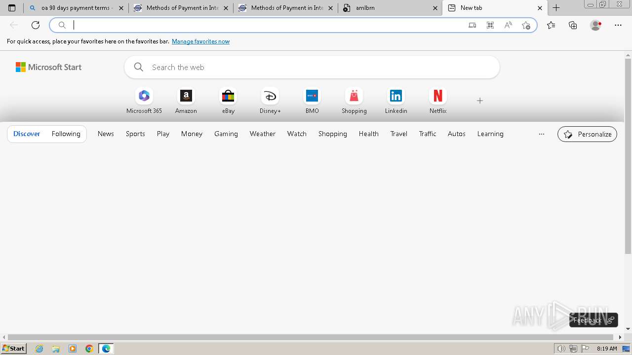
Task: Add a new quick link site
Action: [479, 101]
